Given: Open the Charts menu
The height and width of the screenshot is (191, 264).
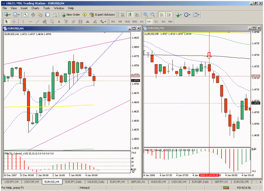Looking at the screenshot, I should click(x=35, y=8).
